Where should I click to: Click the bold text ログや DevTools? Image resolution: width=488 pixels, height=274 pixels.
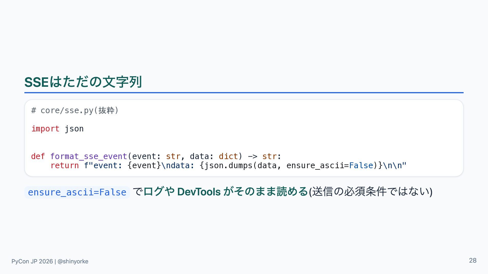pos(182,192)
